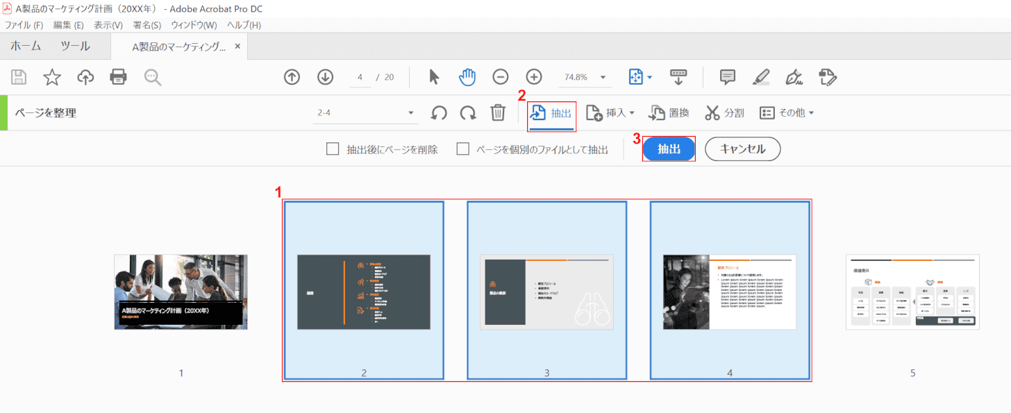Click the 置換 replace pages tool
The height and width of the screenshot is (413, 1011).
669,113
